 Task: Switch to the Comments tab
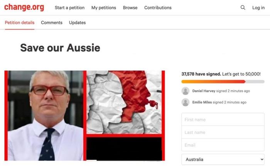click(52, 23)
